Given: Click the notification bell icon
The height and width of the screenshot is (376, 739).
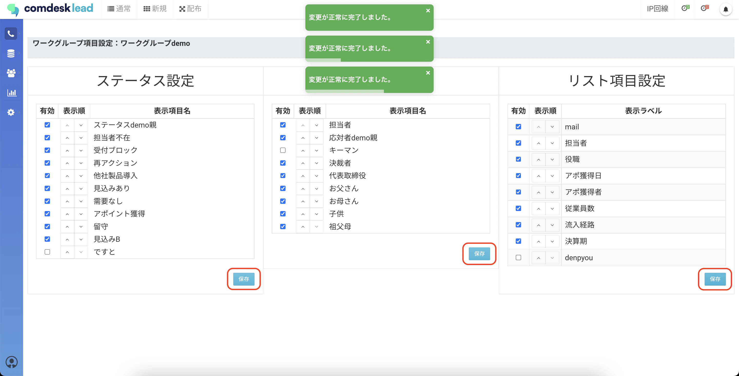Looking at the screenshot, I should (x=725, y=9).
